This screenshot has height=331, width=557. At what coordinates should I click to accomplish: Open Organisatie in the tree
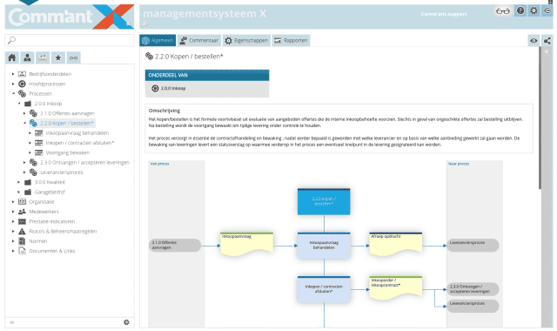tap(42, 202)
